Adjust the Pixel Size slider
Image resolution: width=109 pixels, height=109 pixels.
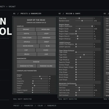click(x=84, y=18)
